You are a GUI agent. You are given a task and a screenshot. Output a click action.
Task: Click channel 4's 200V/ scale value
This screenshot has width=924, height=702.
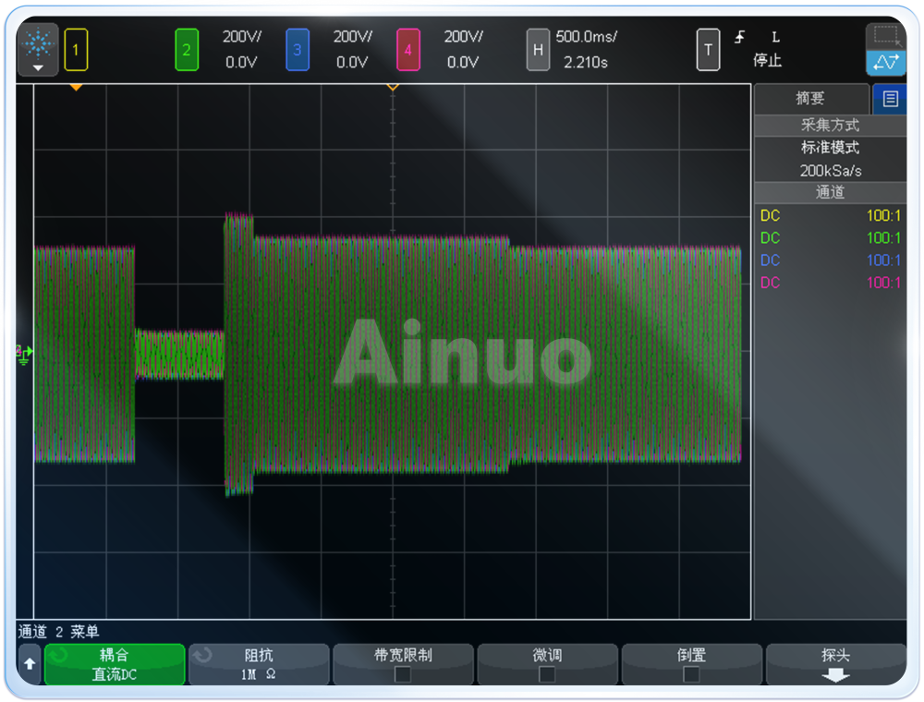(463, 37)
